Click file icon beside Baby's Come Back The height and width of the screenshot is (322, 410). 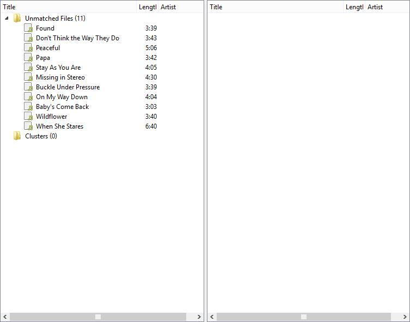pos(28,106)
